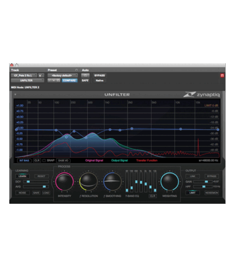
Task: Open the track selector dropdown CF_Pete
Action: click(24, 75)
